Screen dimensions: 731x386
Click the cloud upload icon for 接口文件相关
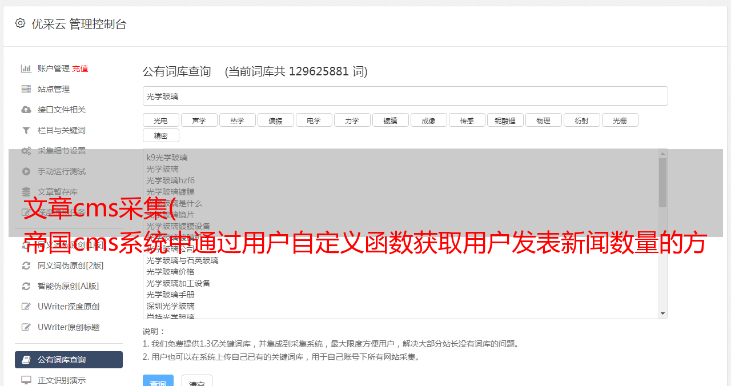(26, 110)
